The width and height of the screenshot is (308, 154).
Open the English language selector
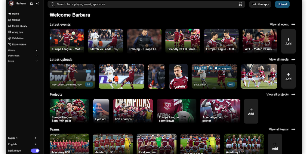tap(23, 144)
